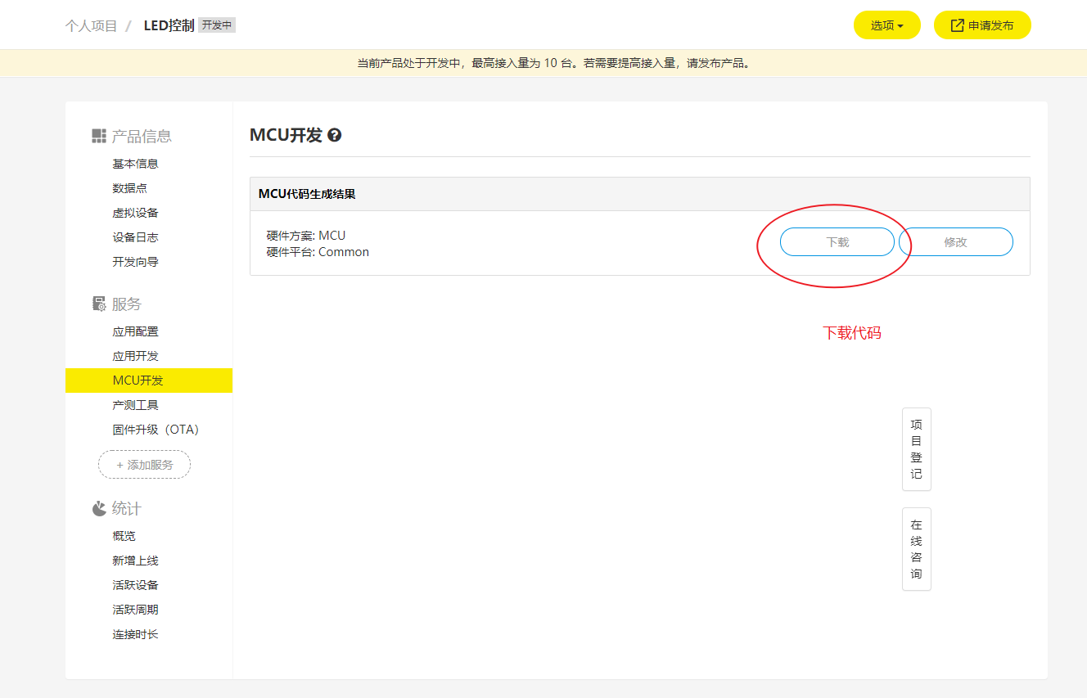The width and height of the screenshot is (1087, 698).
Task: Navigate to 个人项目 breadcrumb link
Action: (x=90, y=25)
